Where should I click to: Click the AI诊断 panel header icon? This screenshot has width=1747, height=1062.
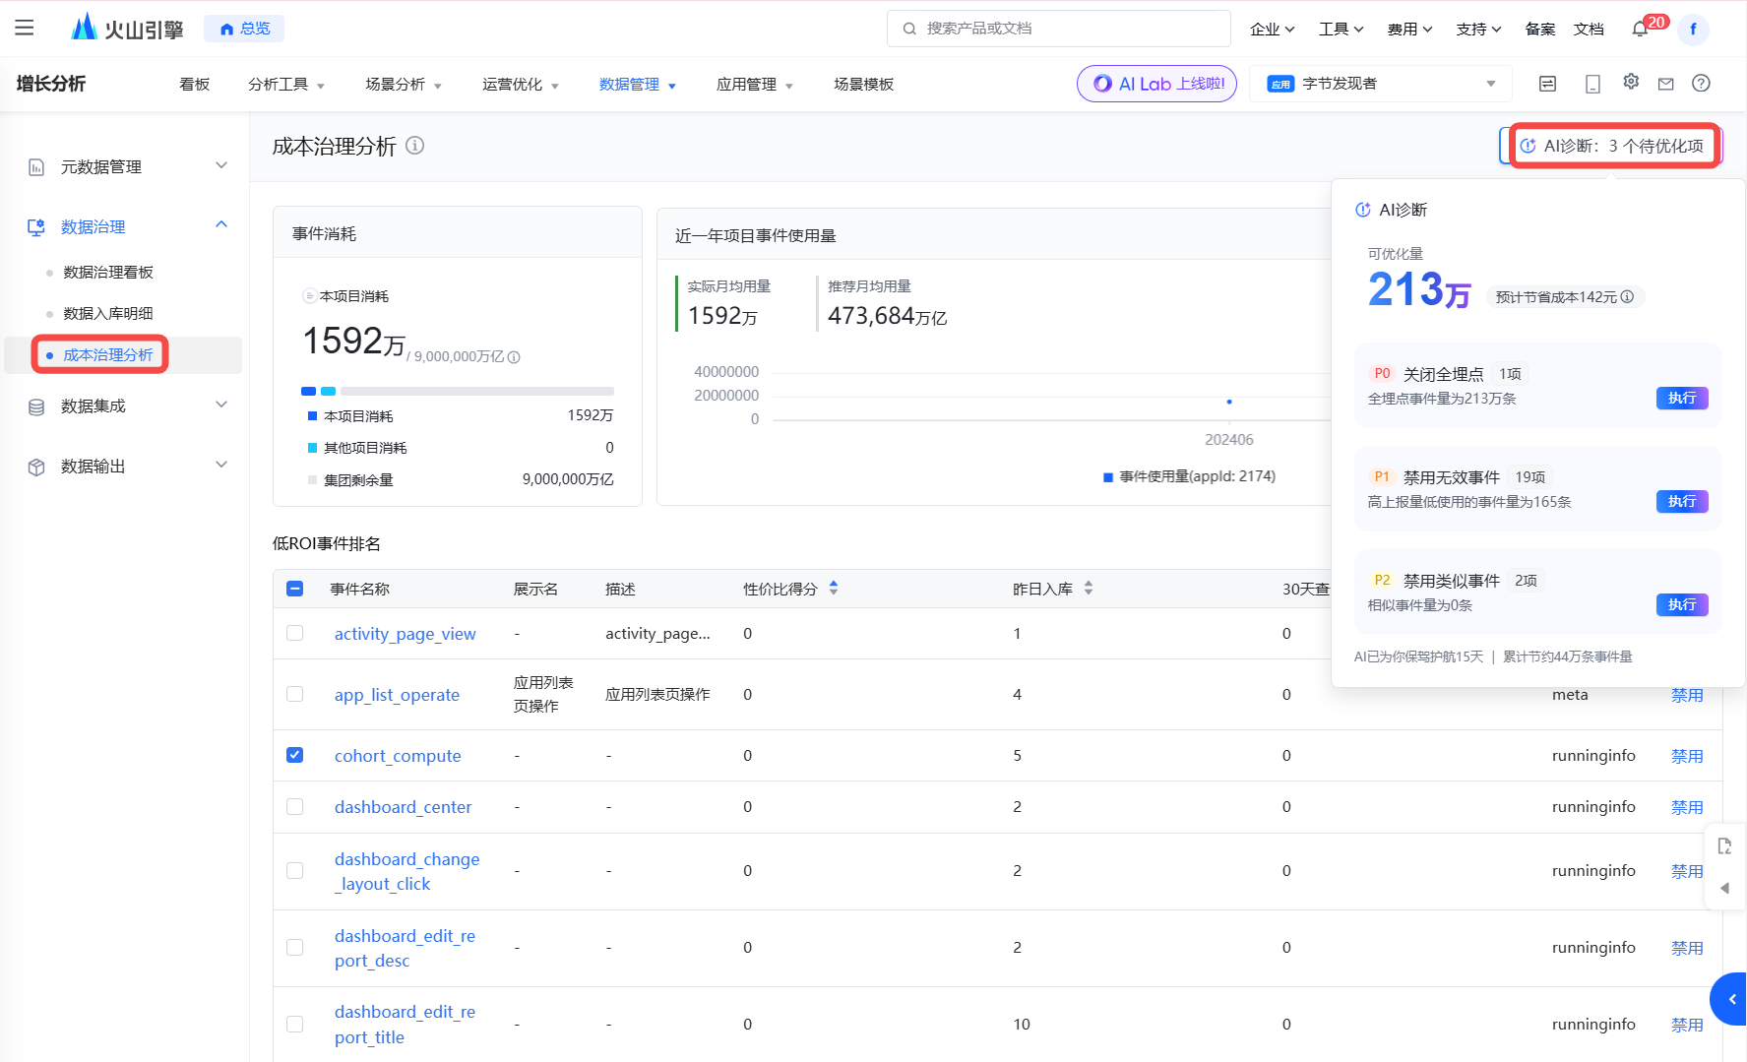click(x=1363, y=210)
